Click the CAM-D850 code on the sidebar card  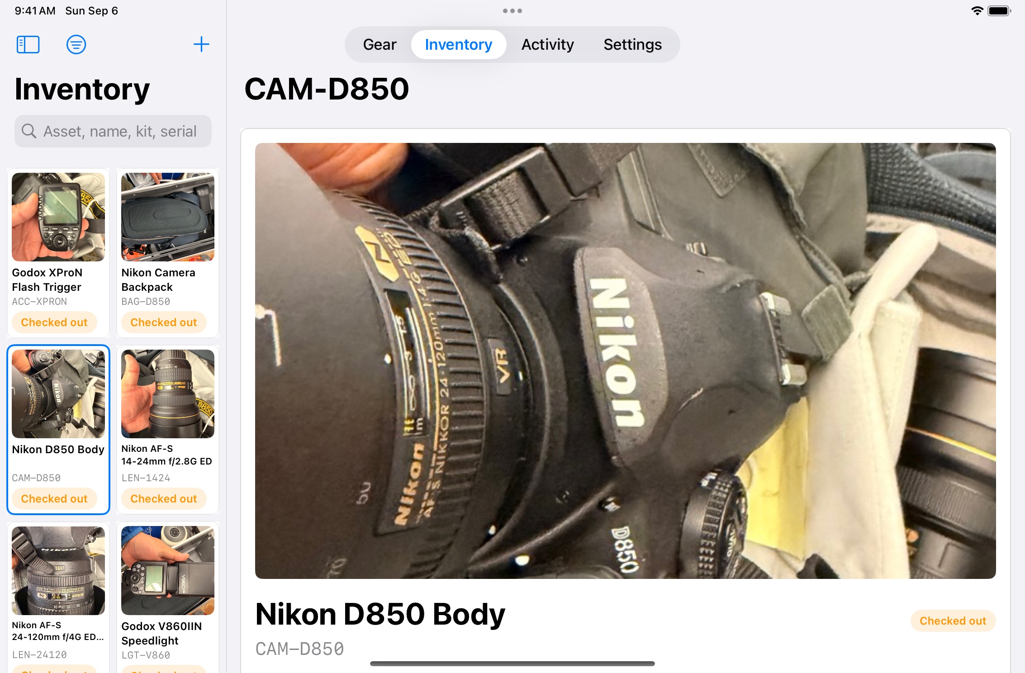(x=36, y=478)
